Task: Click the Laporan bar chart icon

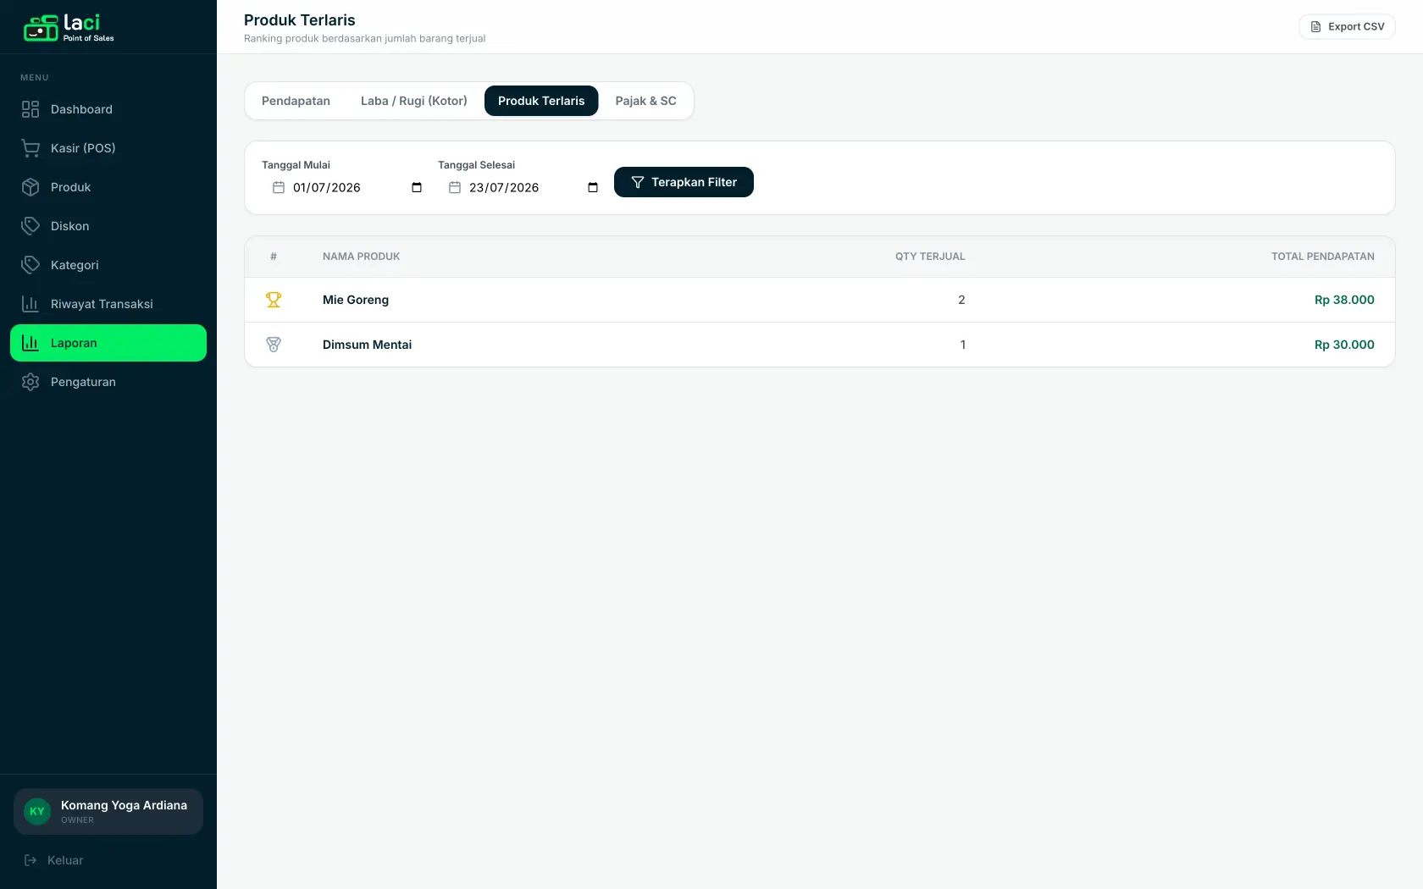Action: click(x=30, y=343)
